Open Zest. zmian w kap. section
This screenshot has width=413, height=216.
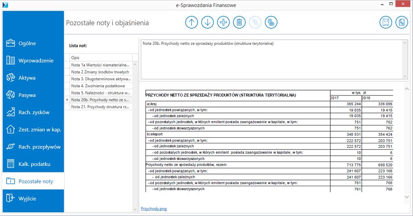coord(33,130)
